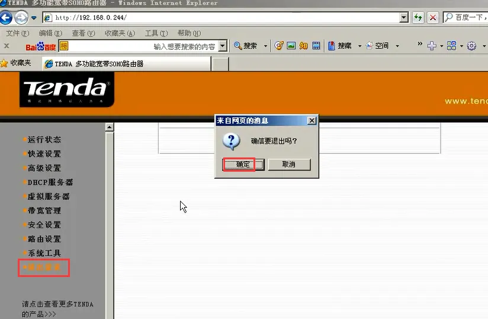Click the video film icon in the Baidu toolbar
This screenshot has width=488, height=319.
click(x=316, y=46)
